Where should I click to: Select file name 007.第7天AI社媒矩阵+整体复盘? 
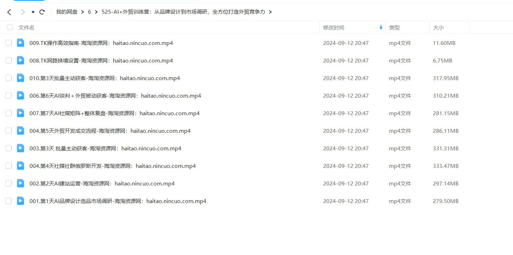tap(115, 113)
